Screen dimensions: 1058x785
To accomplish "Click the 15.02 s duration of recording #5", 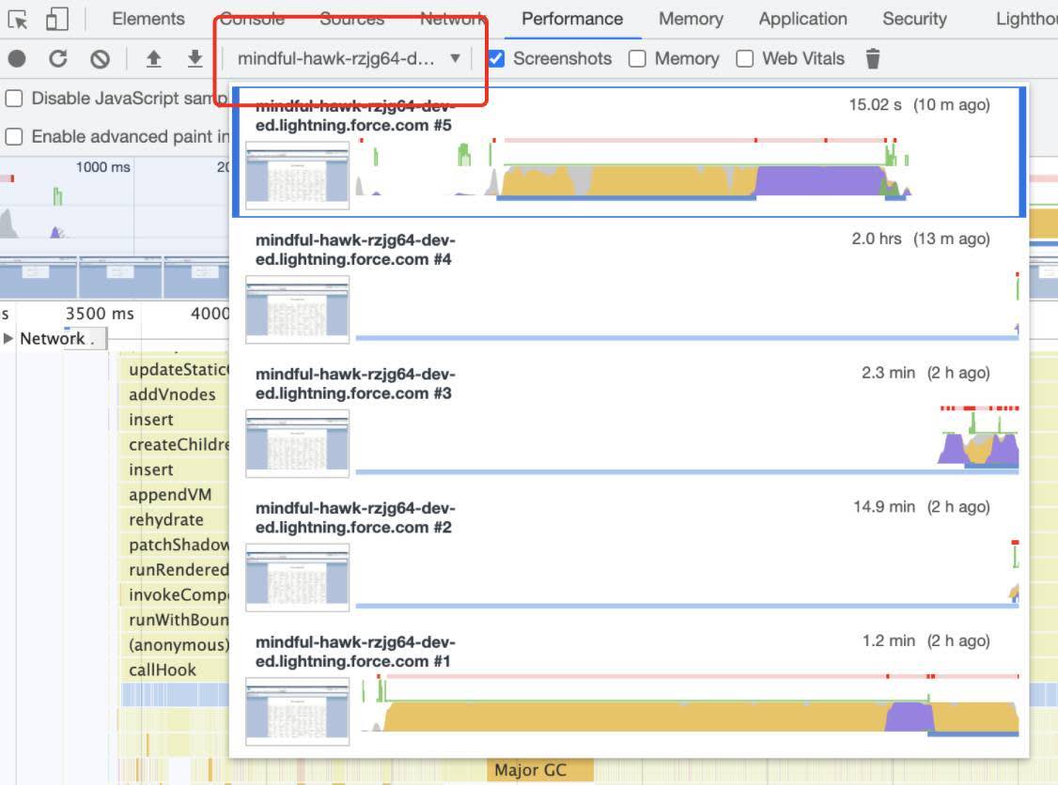I will pyautogui.click(x=875, y=104).
